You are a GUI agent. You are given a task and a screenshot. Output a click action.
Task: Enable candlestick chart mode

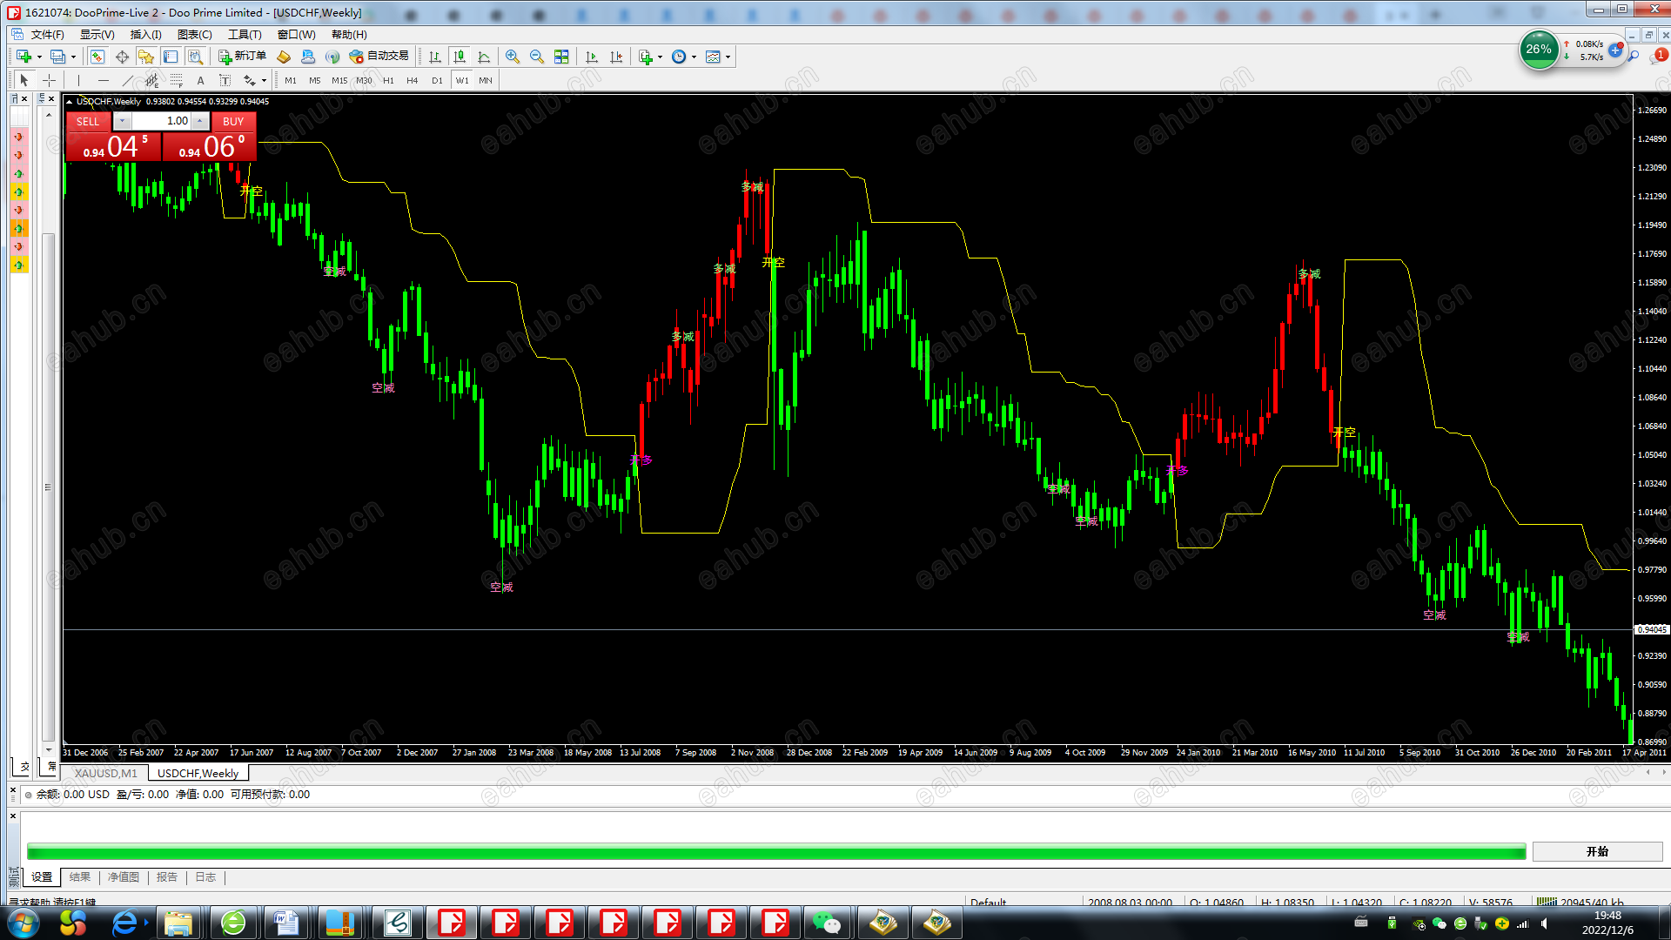click(460, 57)
